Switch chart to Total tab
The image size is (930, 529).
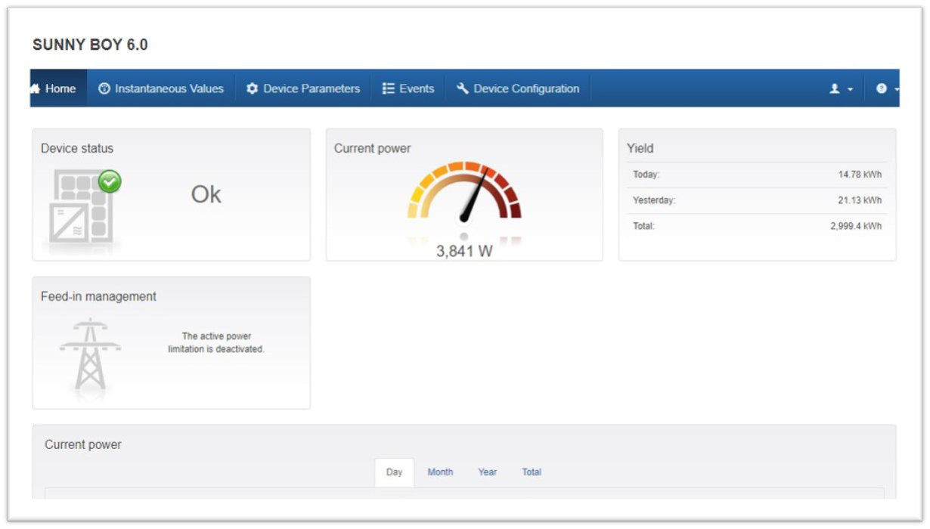coord(532,472)
